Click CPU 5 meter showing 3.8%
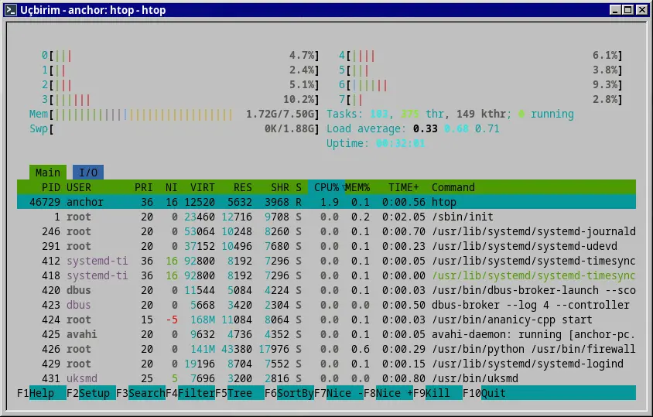Image resolution: width=653 pixels, height=417 pixels. 480,70
